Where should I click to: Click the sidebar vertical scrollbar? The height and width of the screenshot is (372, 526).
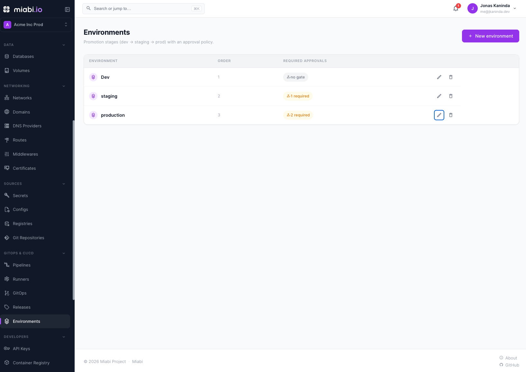point(74,210)
